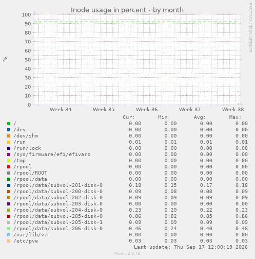Click the yellow /run legend swatch
This screenshot has width=255, height=259.
[x=9, y=142]
